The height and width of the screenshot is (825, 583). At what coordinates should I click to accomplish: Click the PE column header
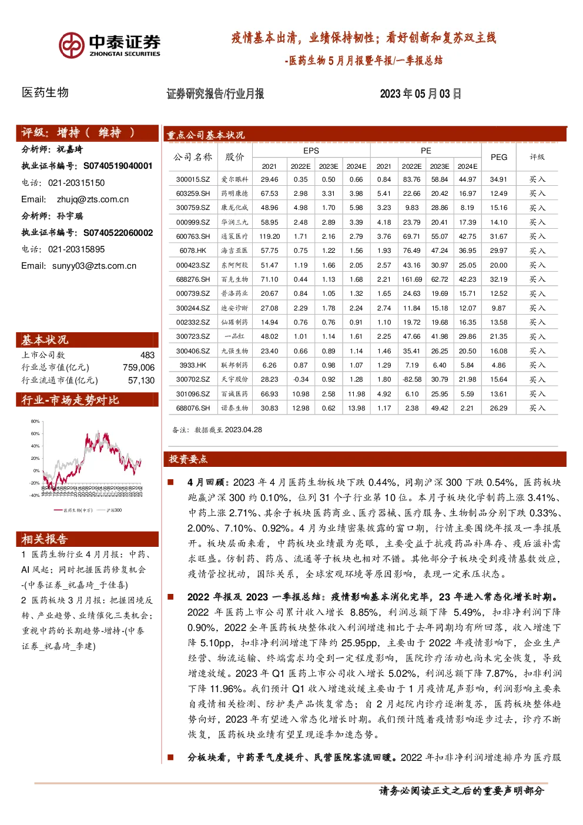426,151
